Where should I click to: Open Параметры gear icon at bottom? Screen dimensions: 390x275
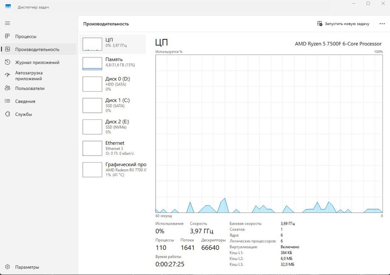tap(7, 267)
